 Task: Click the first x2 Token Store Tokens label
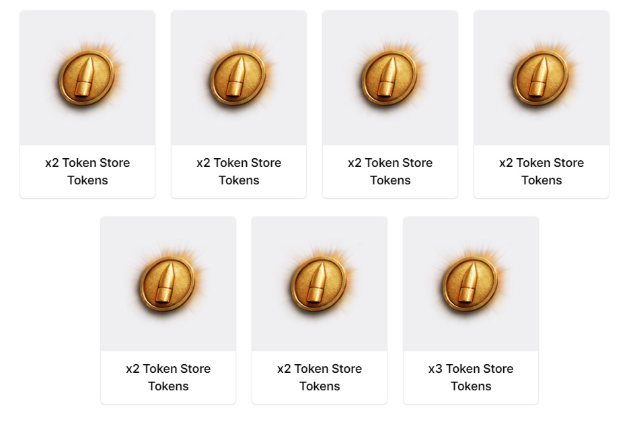(87, 171)
